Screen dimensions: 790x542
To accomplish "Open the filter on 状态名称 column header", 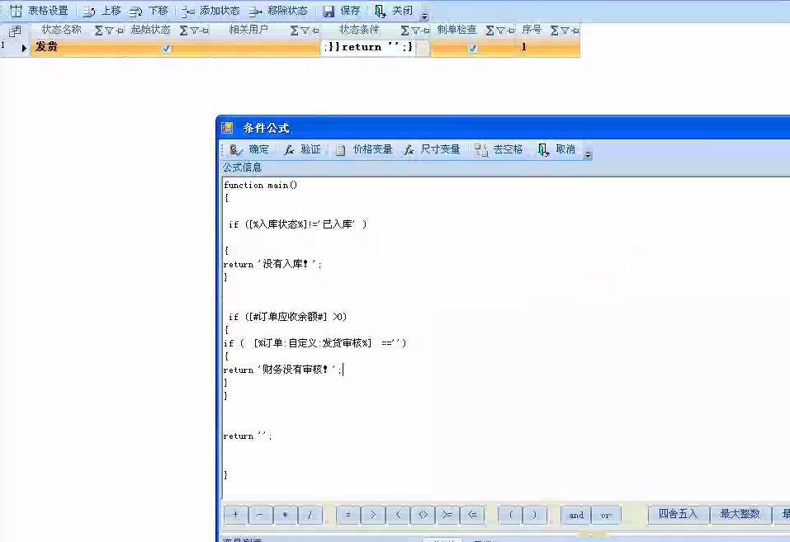I will [110, 31].
